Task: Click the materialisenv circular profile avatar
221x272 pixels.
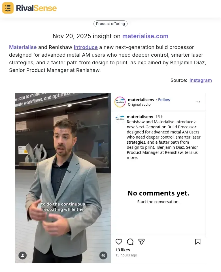Action: [120, 102]
